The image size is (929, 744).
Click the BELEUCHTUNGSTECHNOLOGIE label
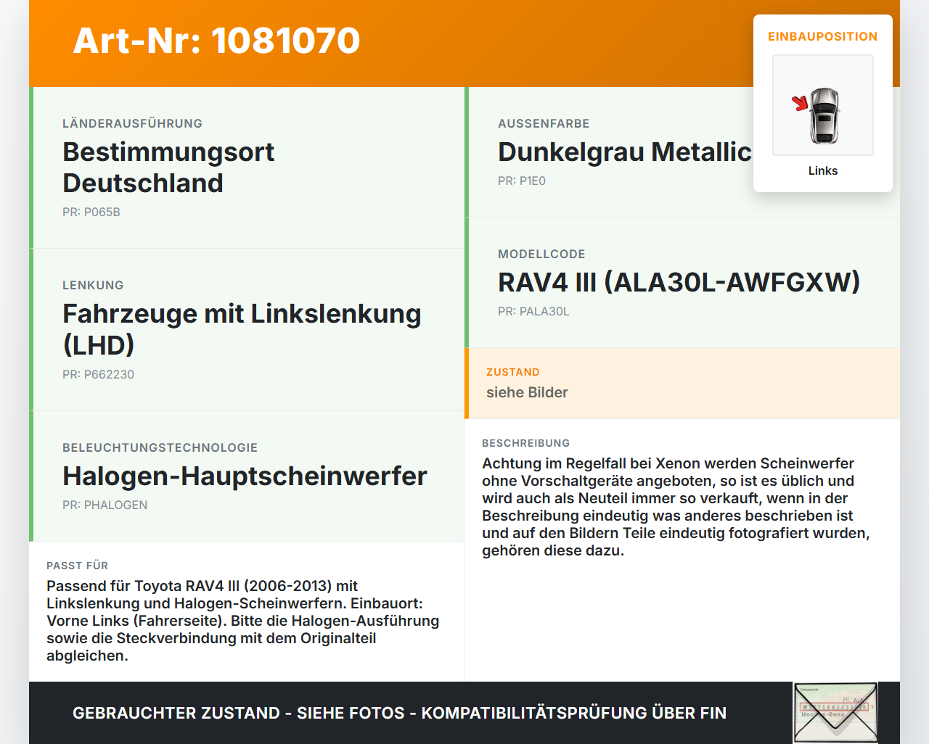point(160,447)
